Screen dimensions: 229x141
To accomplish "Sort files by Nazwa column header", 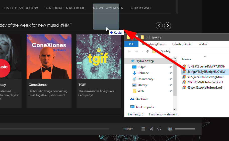I will (186, 59).
